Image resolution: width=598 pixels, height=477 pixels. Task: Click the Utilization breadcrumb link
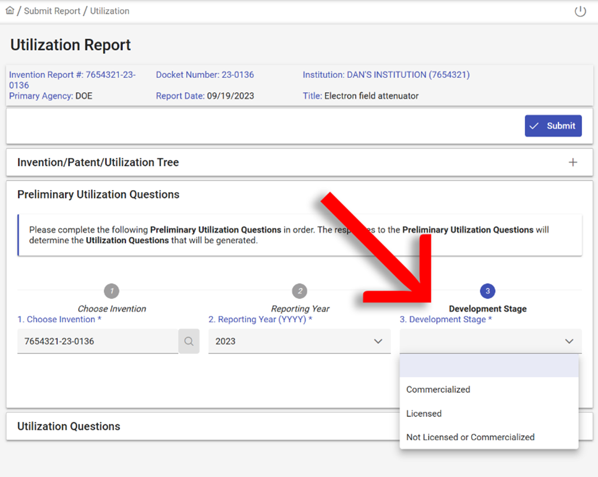[x=110, y=11]
